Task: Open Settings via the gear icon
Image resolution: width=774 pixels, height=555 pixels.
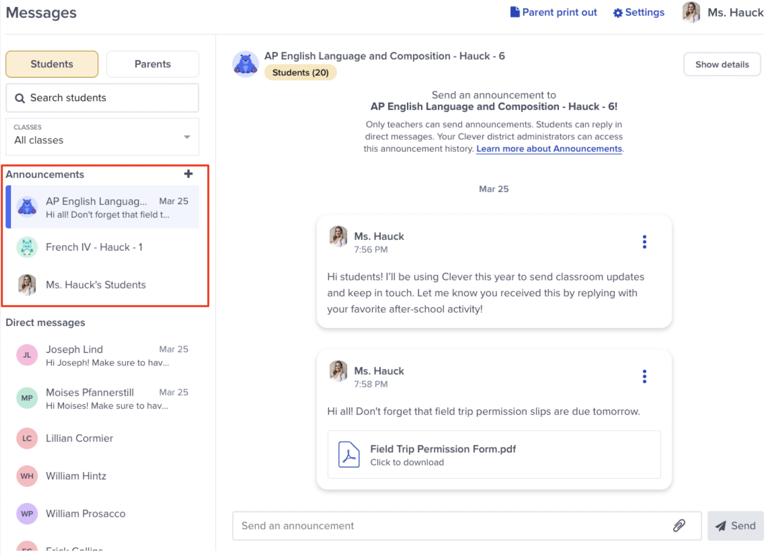Action: click(617, 12)
